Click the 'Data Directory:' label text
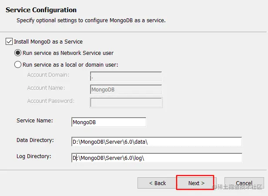 35,140
